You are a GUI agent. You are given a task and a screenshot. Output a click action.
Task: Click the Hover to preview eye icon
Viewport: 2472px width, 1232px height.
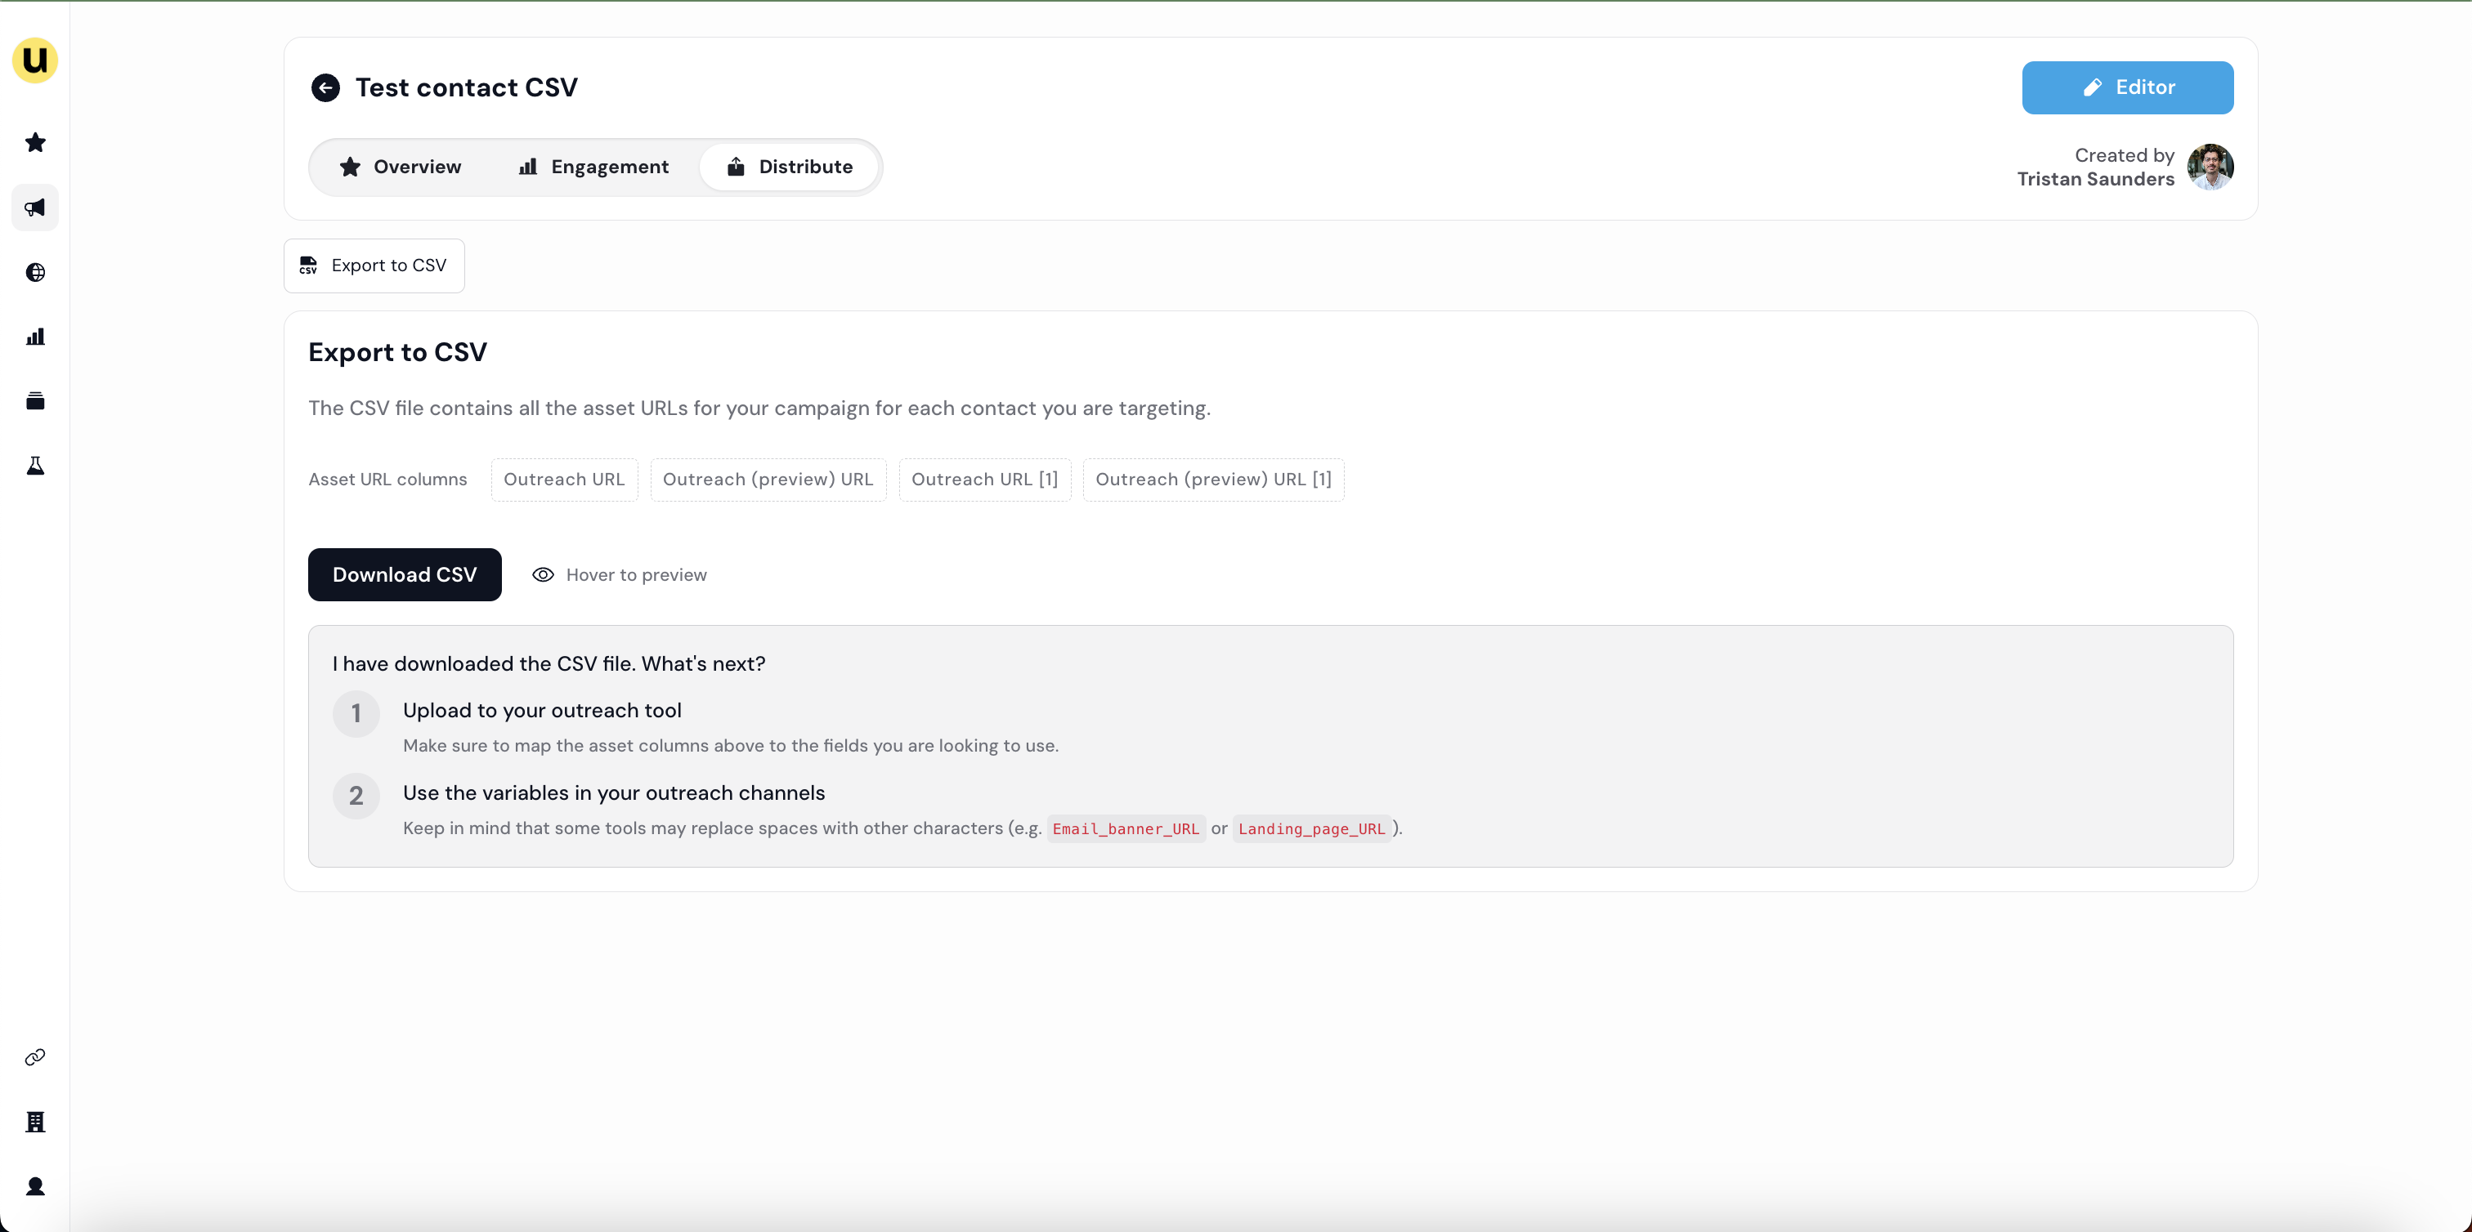click(x=543, y=574)
